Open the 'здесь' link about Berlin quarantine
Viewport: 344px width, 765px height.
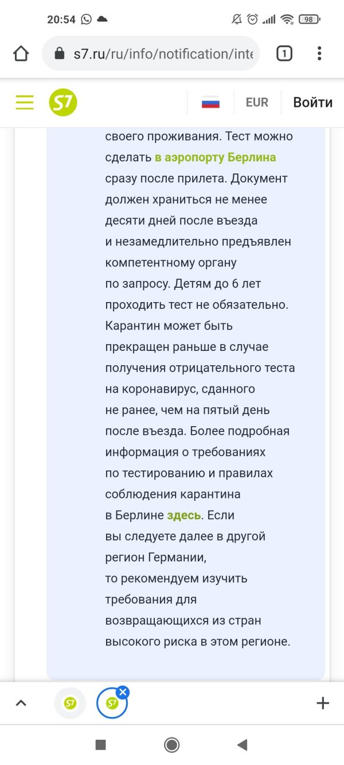click(x=183, y=515)
